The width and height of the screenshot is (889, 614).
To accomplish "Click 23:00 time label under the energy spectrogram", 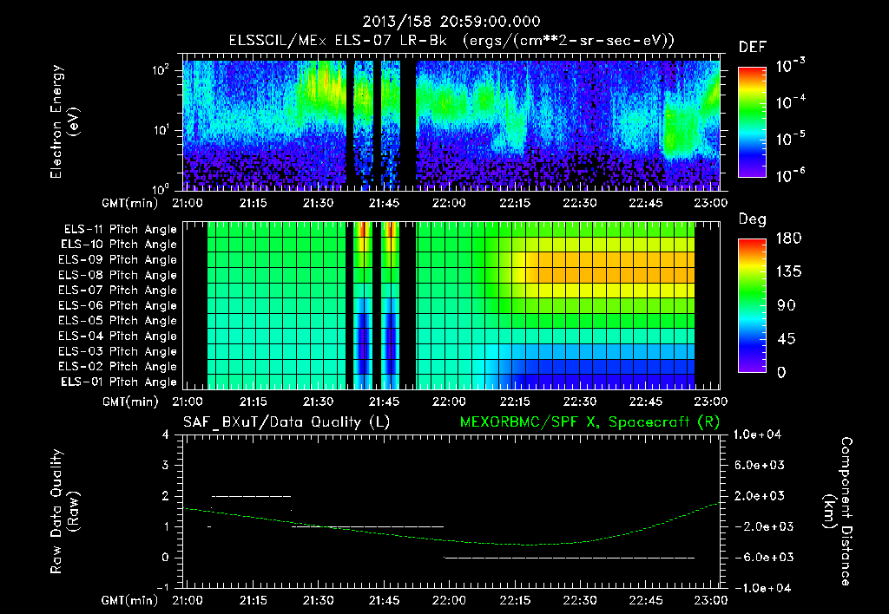I will point(710,203).
